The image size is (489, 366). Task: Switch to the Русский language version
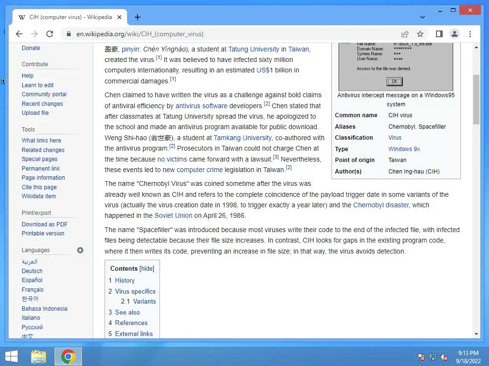pos(32,327)
